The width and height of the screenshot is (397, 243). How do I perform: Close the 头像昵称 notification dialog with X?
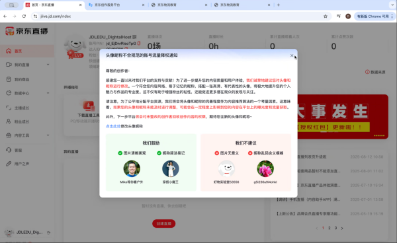(x=292, y=55)
